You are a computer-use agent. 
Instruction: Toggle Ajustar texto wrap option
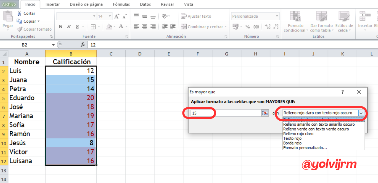coord(196,16)
